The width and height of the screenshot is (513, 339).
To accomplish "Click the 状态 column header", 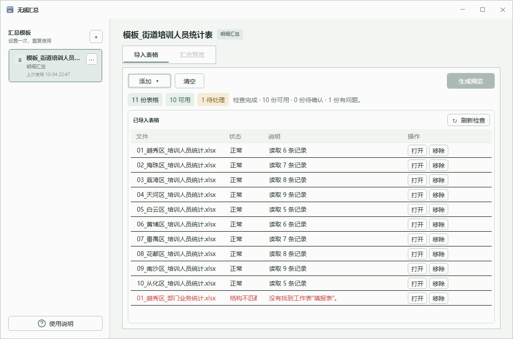I will [x=235, y=136].
